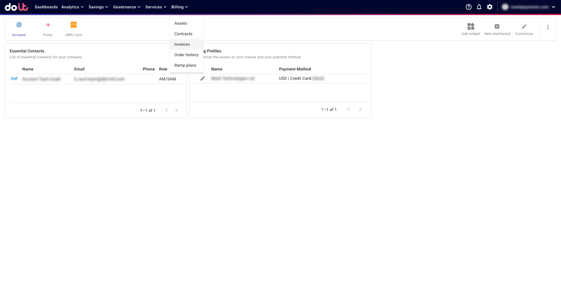This screenshot has height=286, width=561.
Task: Choose Ramp plans in Billing menu
Action: (185, 65)
